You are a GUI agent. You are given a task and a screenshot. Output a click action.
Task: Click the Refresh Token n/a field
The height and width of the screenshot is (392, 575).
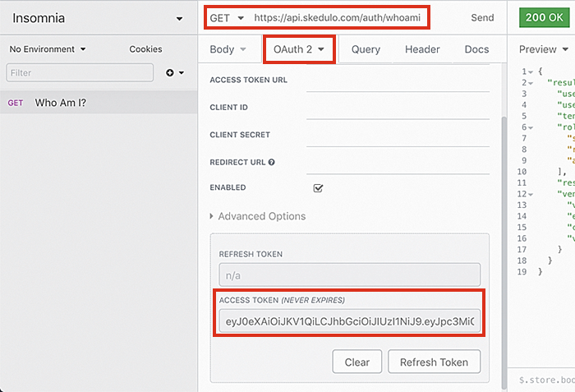click(349, 274)
